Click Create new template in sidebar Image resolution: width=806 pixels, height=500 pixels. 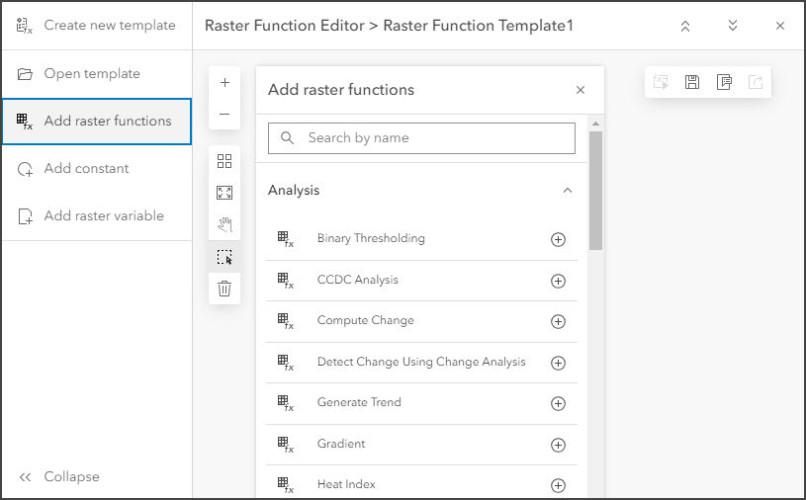click(x=97, y=25)
